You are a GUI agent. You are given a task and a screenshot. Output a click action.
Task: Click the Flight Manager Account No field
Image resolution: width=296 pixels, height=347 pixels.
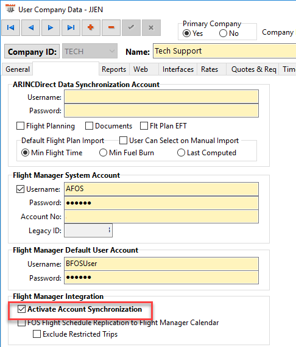click(161, 217)
